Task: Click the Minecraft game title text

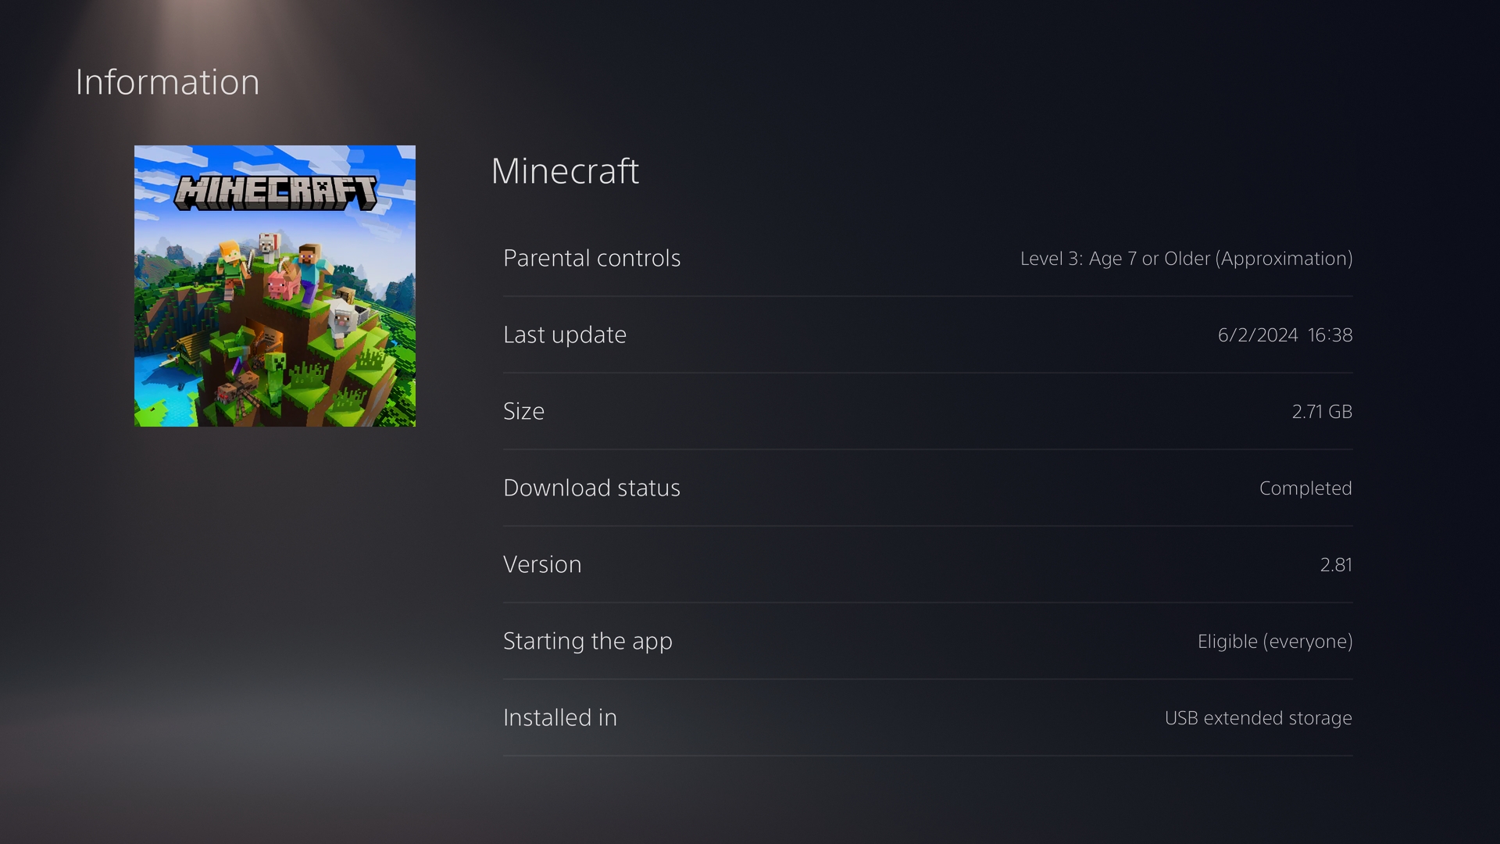Action: 565,171
